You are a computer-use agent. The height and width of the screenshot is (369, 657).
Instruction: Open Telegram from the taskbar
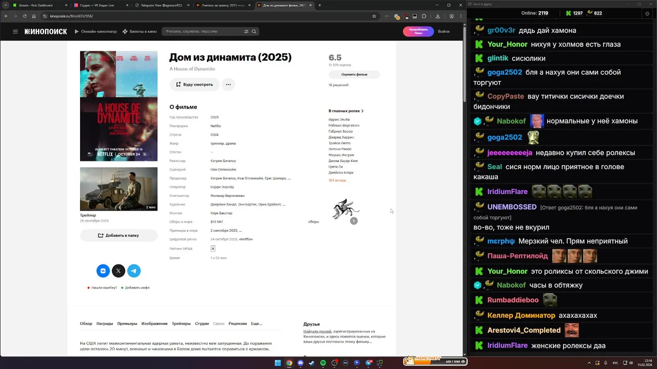pyautogui.click(x=368, y=363)
